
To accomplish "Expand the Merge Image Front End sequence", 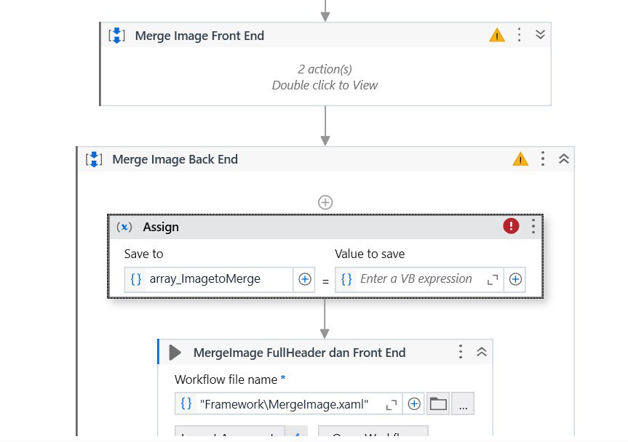I will coord(540,34).
